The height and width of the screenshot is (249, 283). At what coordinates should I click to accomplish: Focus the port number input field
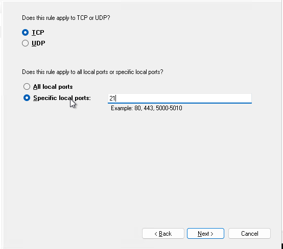coord(180,98)
